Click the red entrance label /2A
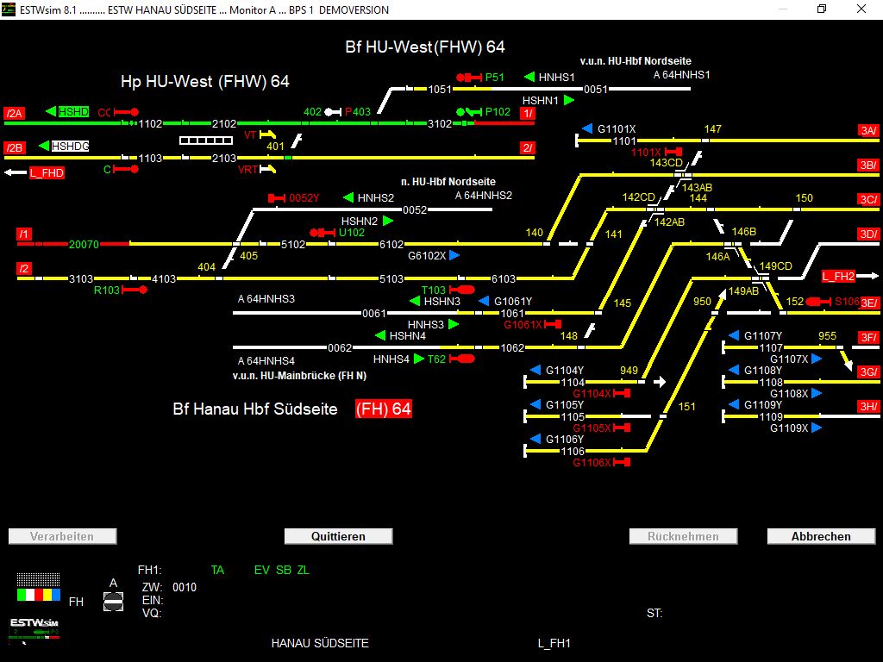The width and height of the screenshot is (883, 662). pos(14,111)
